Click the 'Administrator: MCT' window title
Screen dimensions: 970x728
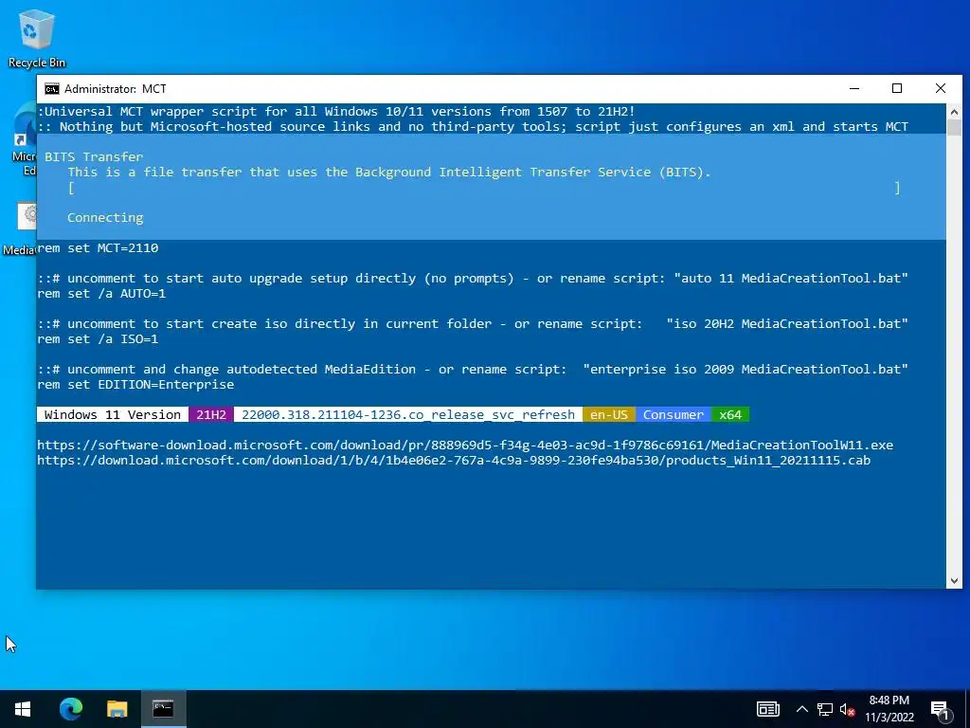115,89
